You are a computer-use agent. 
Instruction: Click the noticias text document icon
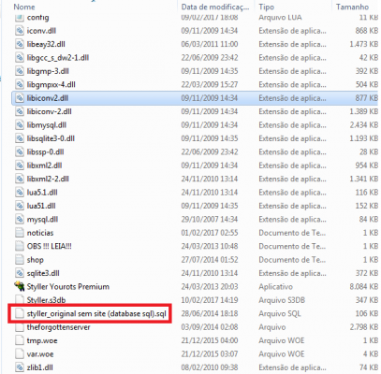pos(20,233)
